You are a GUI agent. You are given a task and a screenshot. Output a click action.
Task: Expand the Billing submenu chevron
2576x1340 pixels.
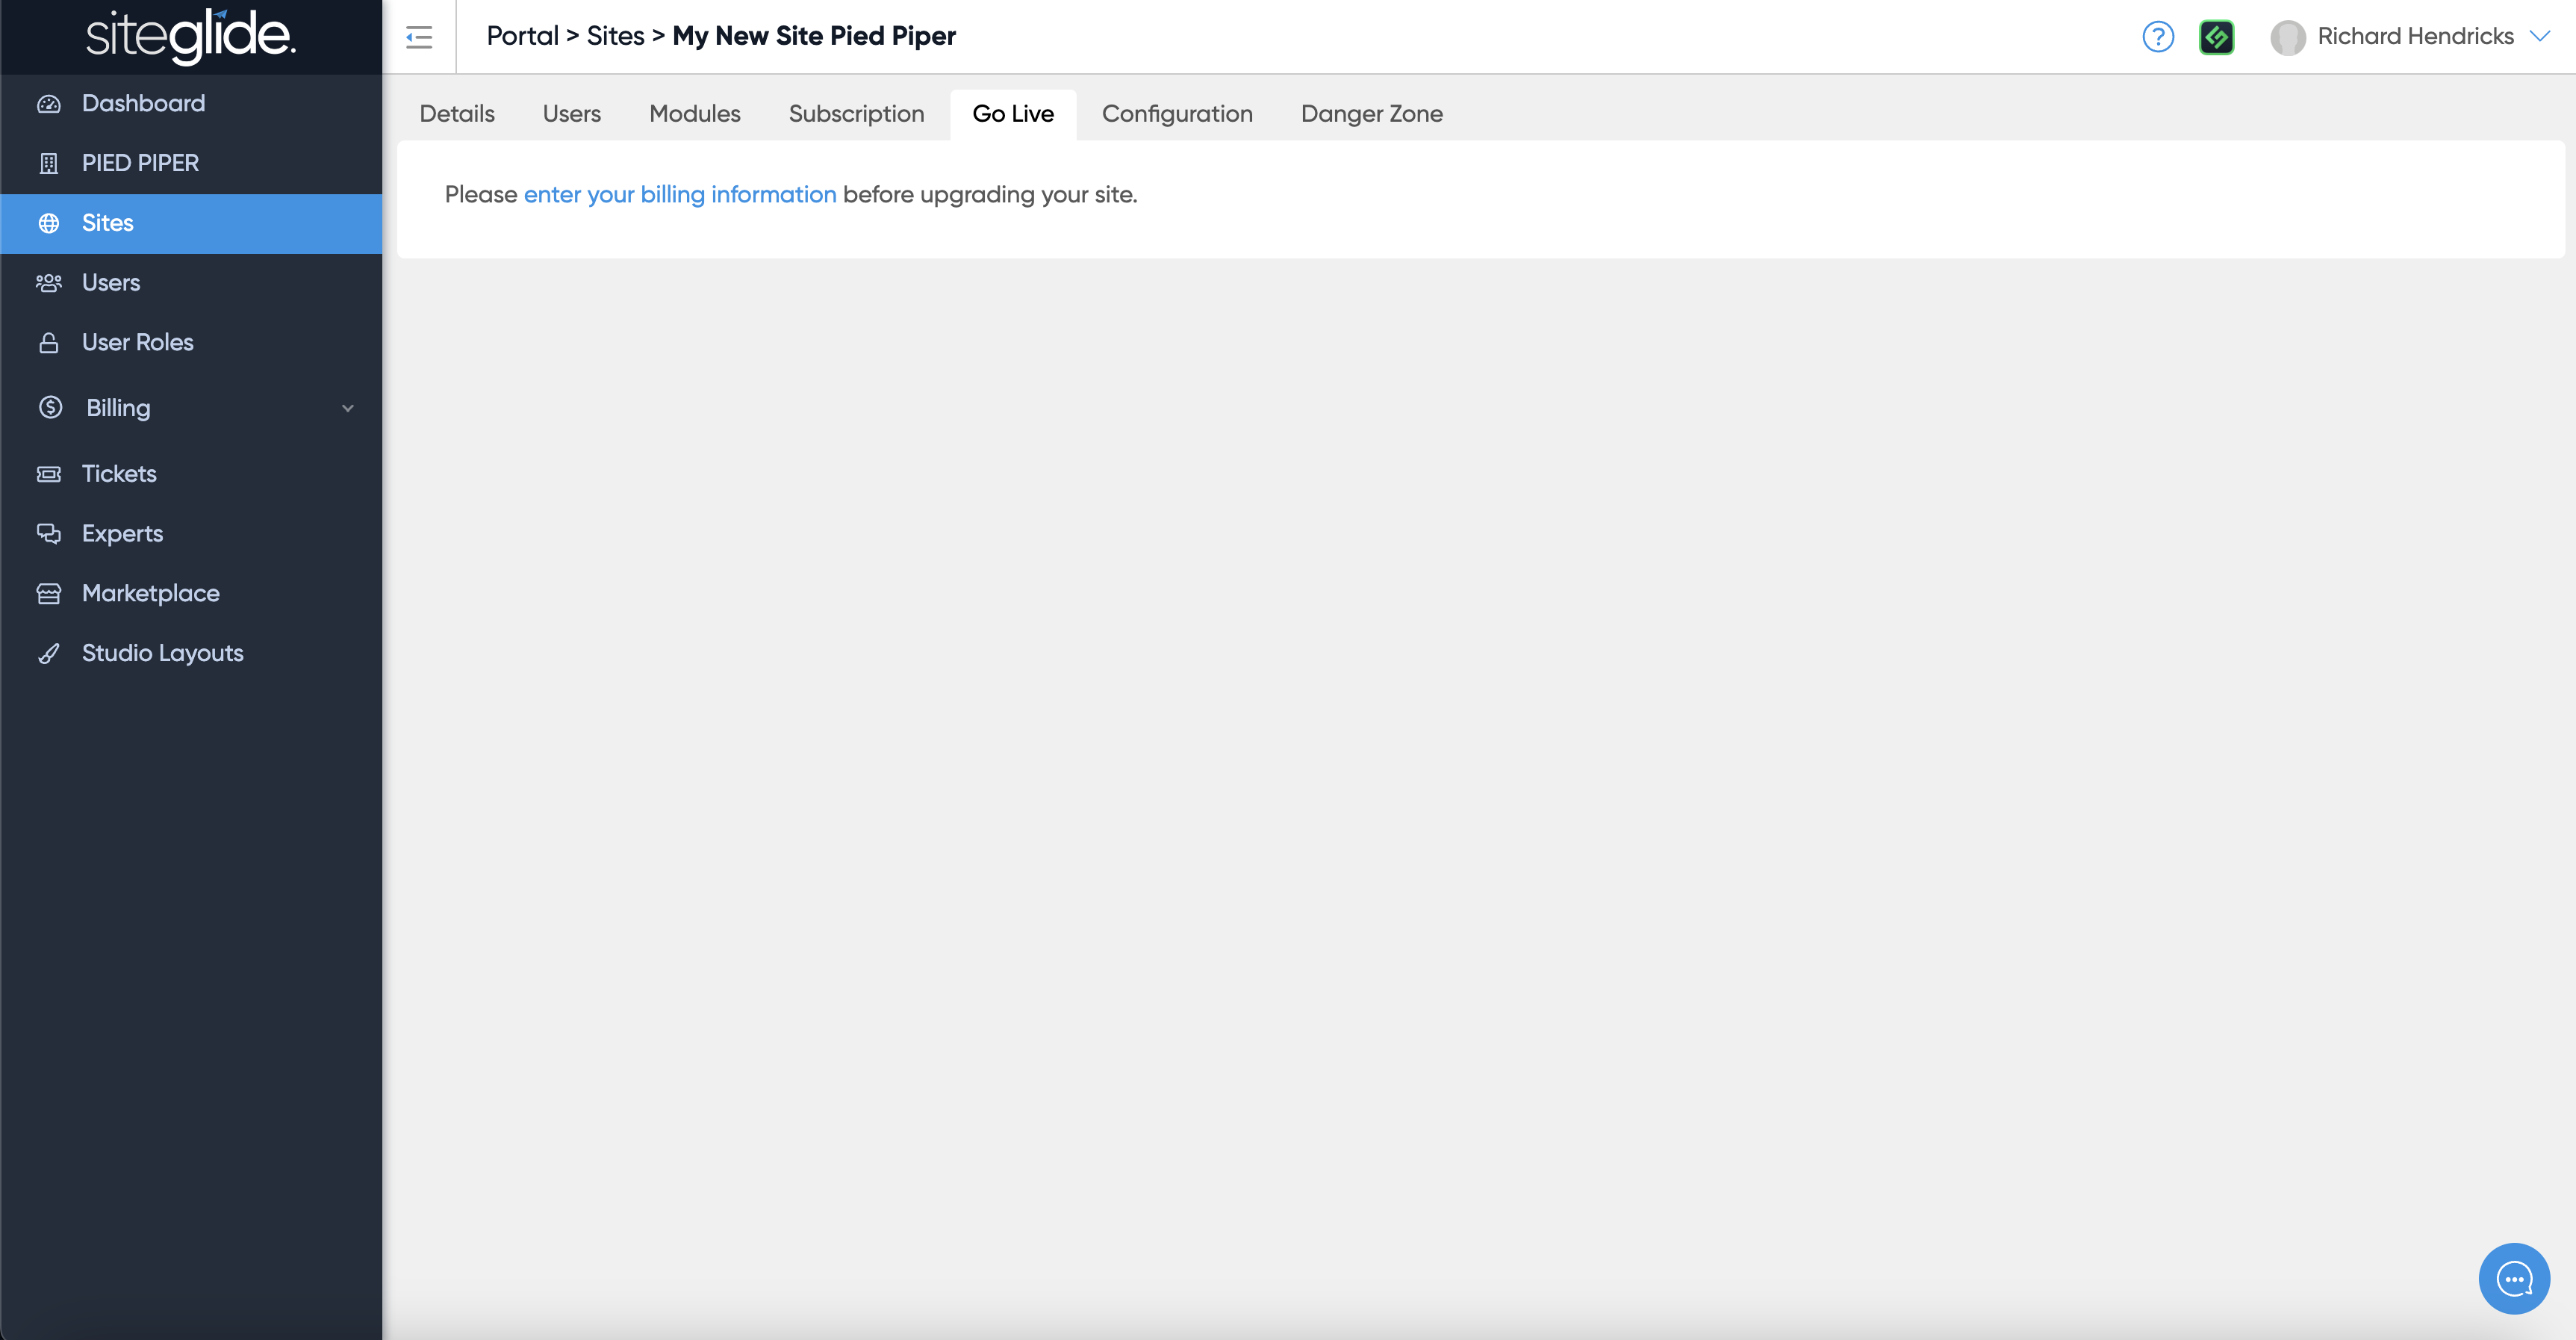[x=348, y=408]
